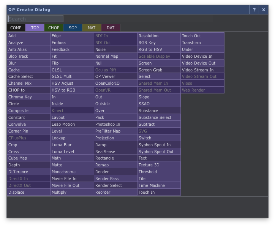
Task: Choose the Movie File In operator
Action: 72,179
